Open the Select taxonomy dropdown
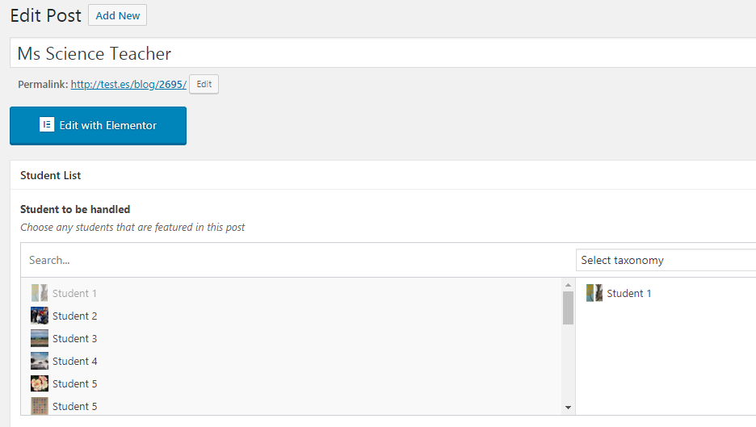The image size is (756, 427). [x=666, y=260]
